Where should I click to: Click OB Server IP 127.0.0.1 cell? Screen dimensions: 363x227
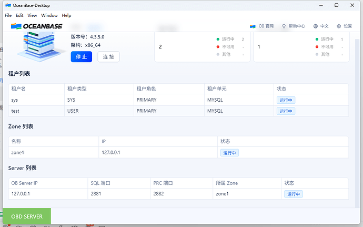(48, 194)
